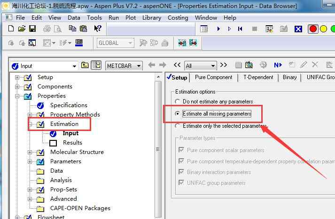335x219 pixels.
Task: Go up one level with the folder-up icon
Action: coord(85,65)
